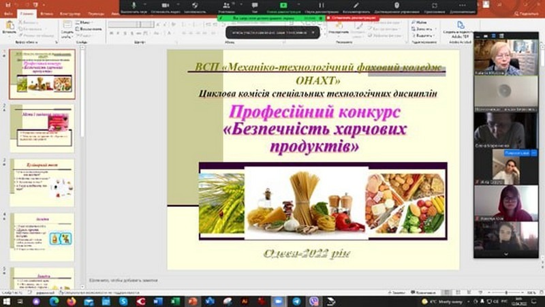The image size is (545, 307).
Task: Open the Windows Start menu
Action: [x=6, y=302]
